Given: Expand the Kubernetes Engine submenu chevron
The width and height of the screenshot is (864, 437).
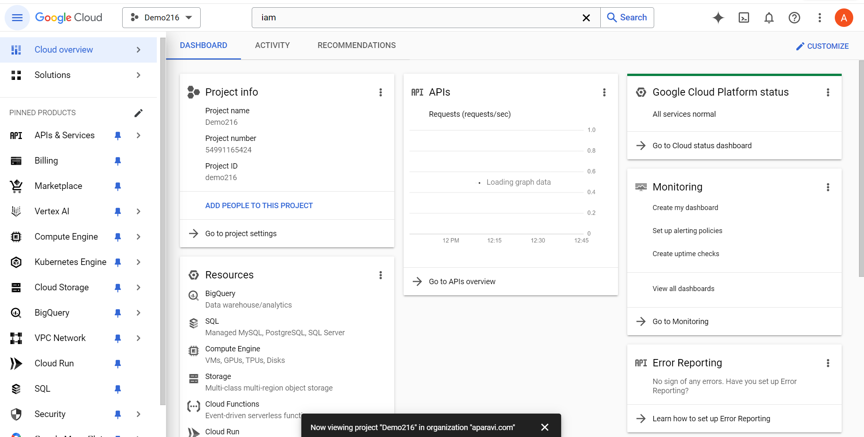Looking at the screenshot, I should pos(138,262).
